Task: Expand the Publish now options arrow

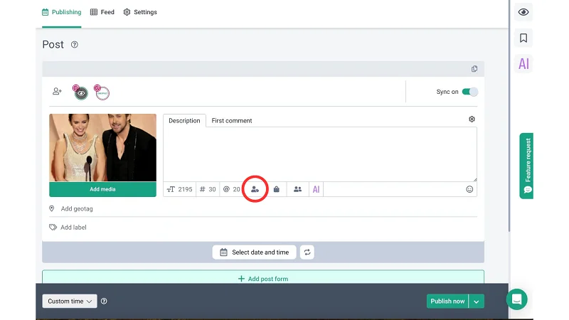Action: click(477, 302)
